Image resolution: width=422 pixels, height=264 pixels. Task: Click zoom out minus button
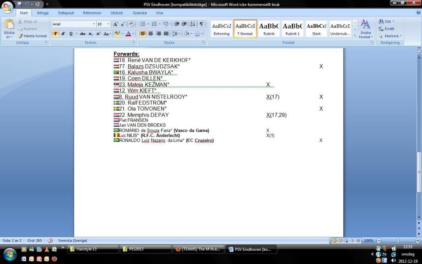(x=379, y=240)
